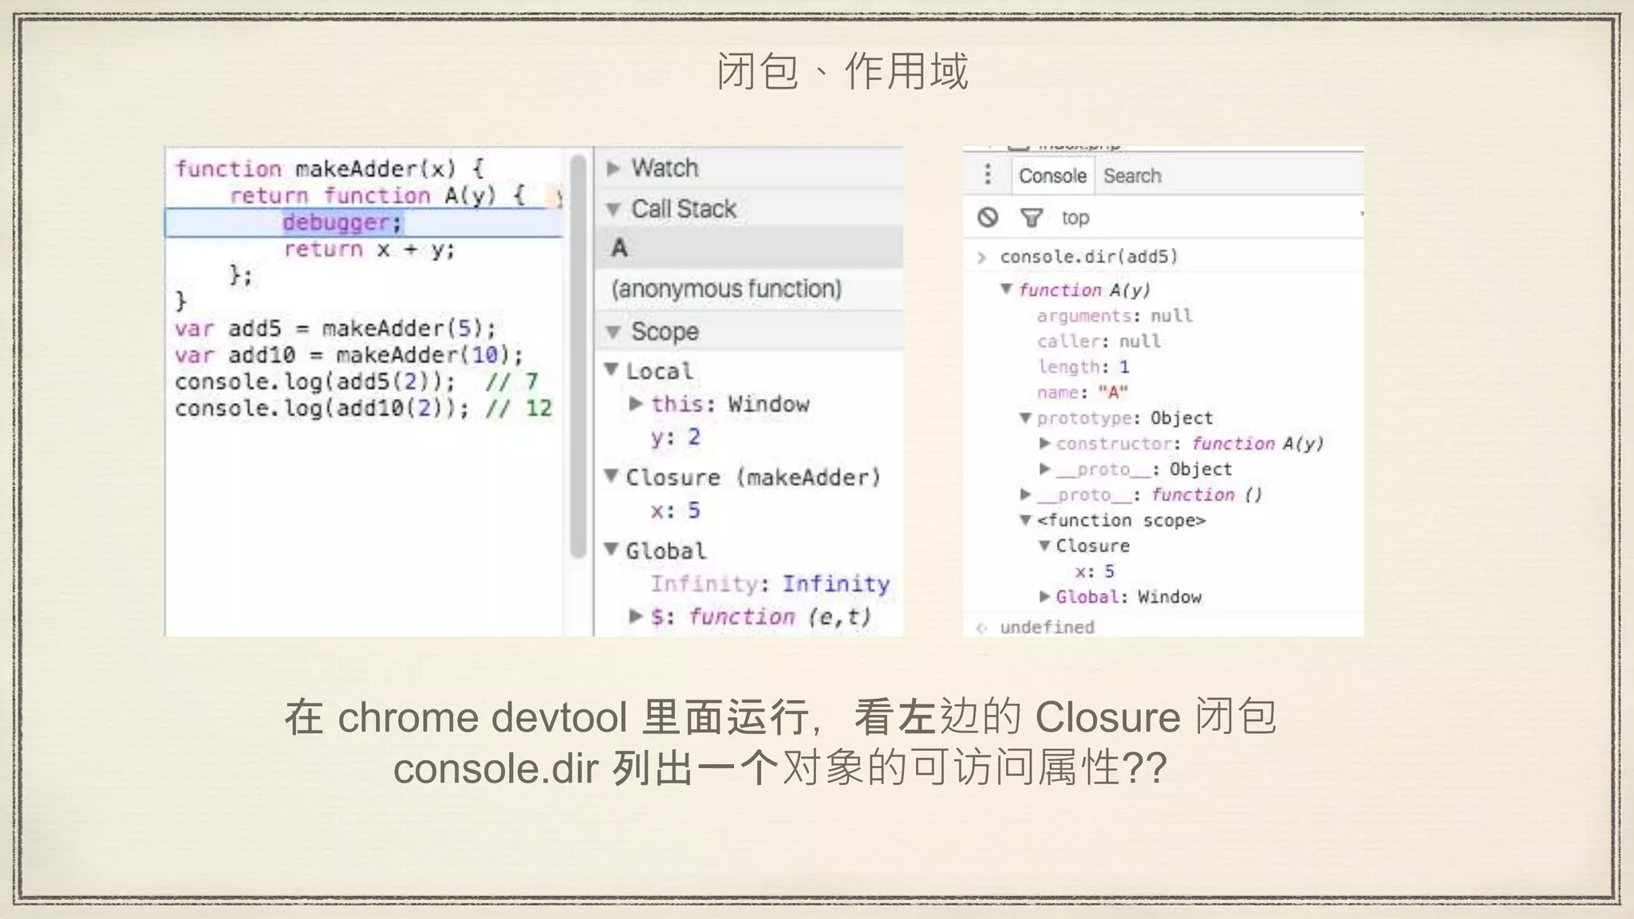Click the y: 2 local variable
1634x919 pixels.
pos(675,437)
